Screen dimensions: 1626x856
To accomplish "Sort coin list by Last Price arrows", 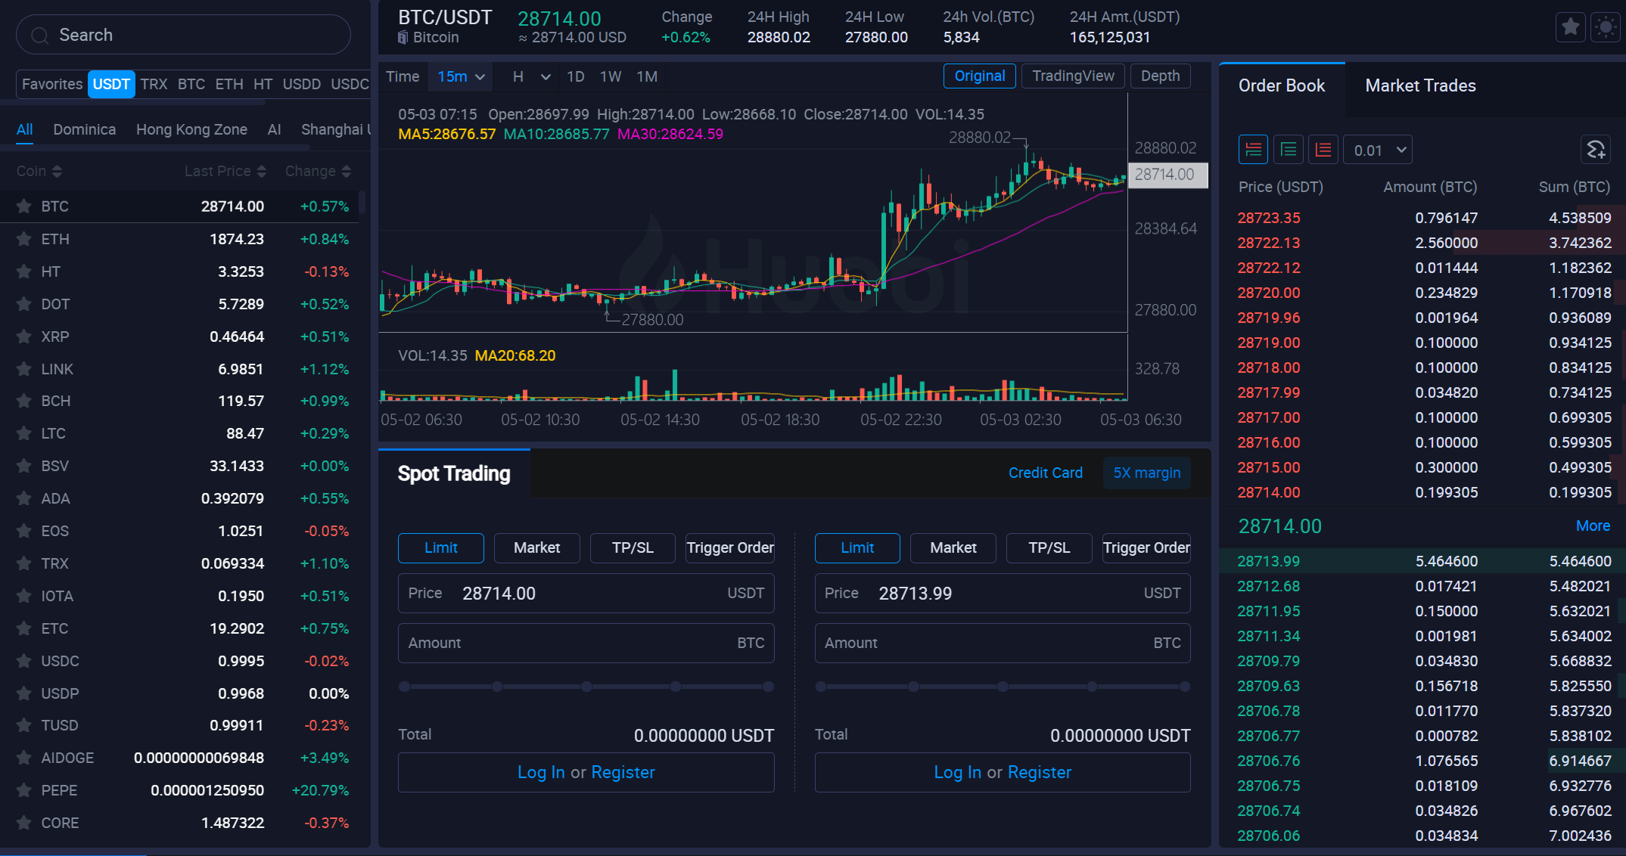I will click(261, 172).
